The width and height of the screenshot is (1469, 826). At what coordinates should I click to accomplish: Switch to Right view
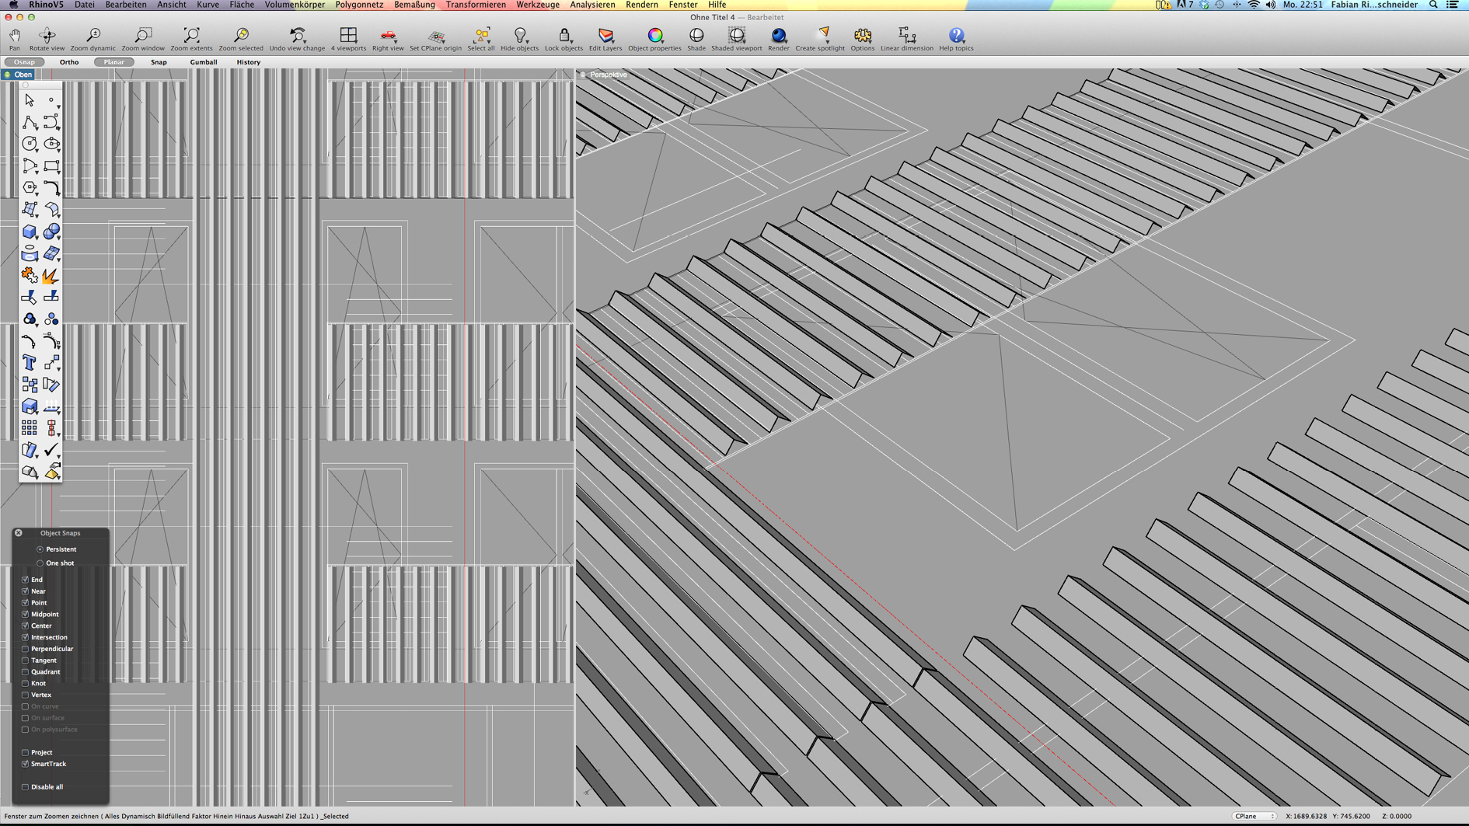click(x=388, y=39)
